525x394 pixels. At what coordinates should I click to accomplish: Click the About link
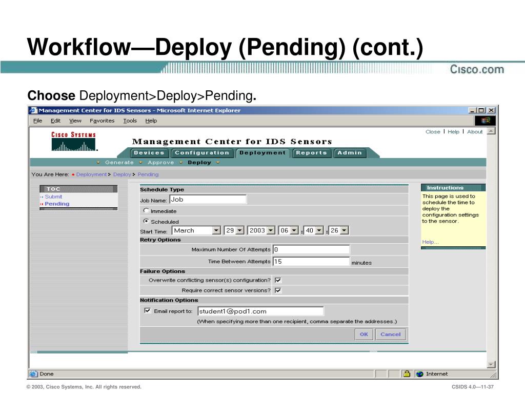475,132
